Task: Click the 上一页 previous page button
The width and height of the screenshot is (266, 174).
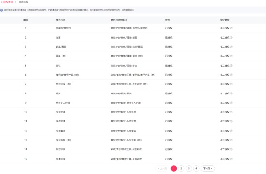Action: [162, 168]
